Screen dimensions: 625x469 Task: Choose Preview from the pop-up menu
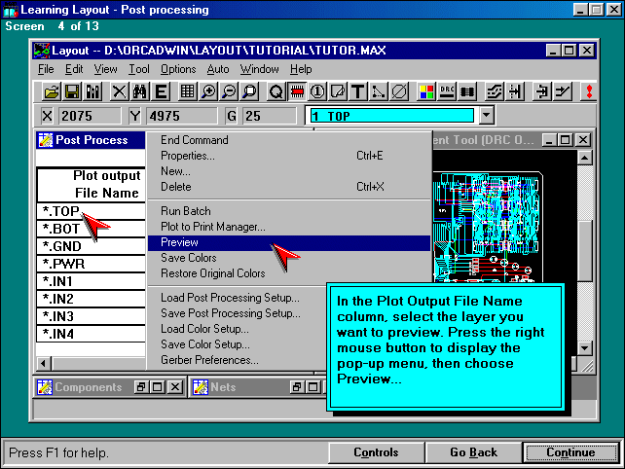click(x=180, y=242)
